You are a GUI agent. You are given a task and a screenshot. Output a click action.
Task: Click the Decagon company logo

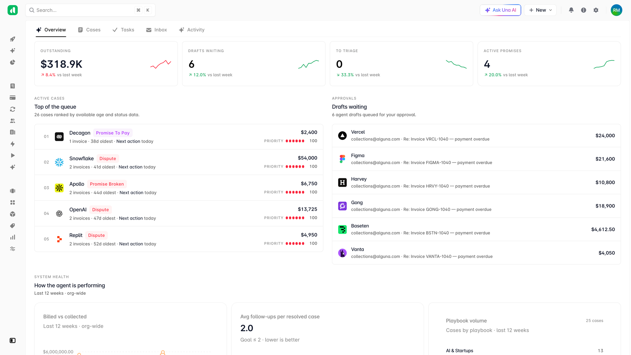tap(59, 137)
